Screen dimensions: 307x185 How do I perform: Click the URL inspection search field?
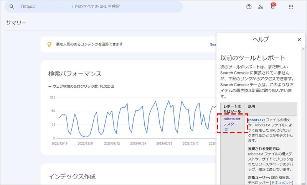point(96,7)
